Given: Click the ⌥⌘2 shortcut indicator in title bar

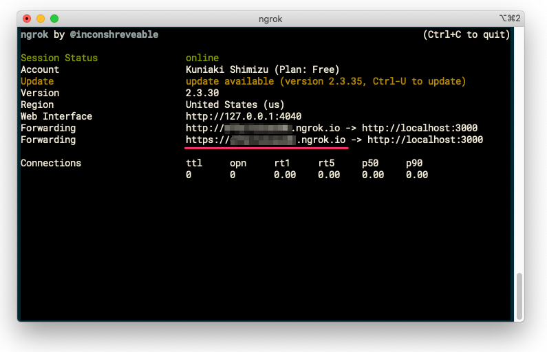Looking at the screenshot, I should point(510,19).
